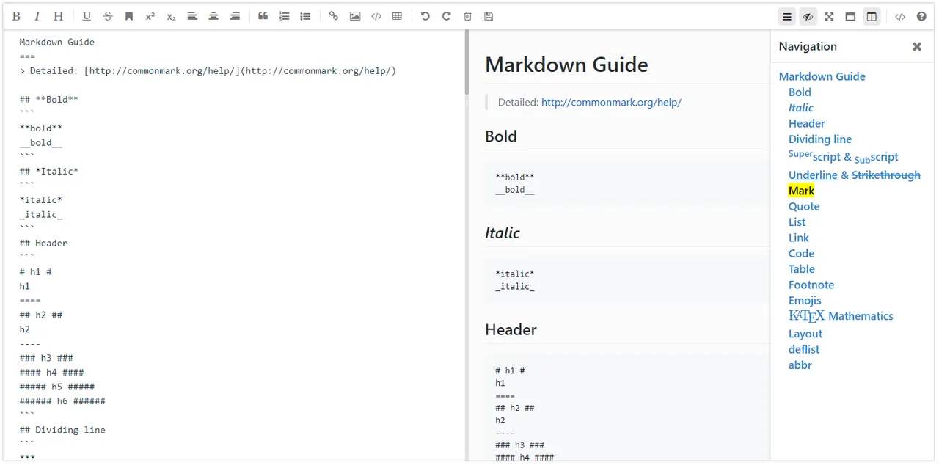Jump to Superscript & Subscript in Navigation

(843, 156)
